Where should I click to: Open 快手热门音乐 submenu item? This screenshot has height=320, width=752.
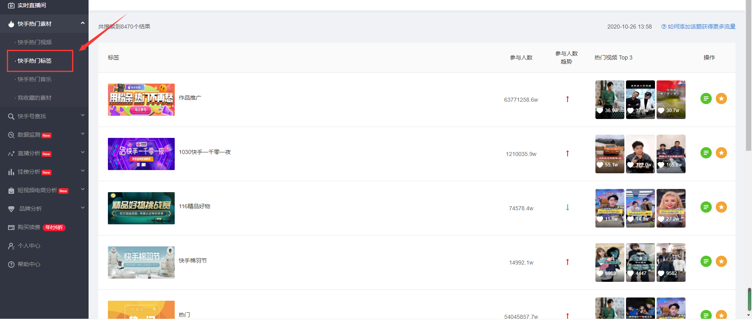coord(35,79)
